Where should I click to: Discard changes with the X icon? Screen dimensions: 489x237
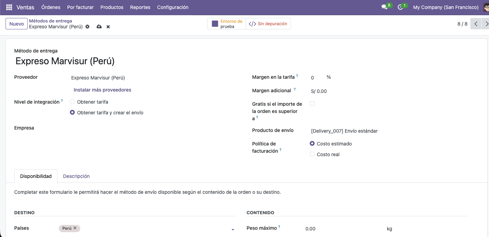click(108, 27)
